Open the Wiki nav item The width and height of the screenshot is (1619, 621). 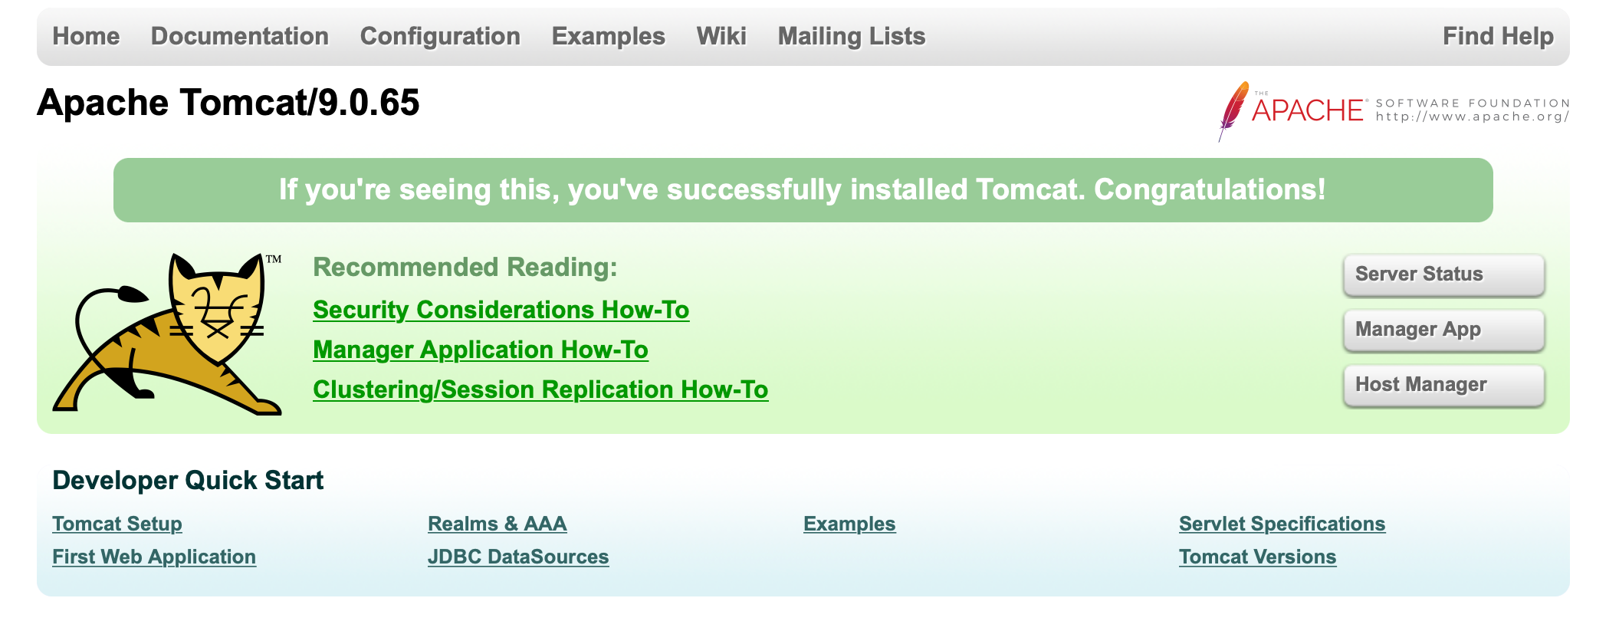click(x=721, y=36)
